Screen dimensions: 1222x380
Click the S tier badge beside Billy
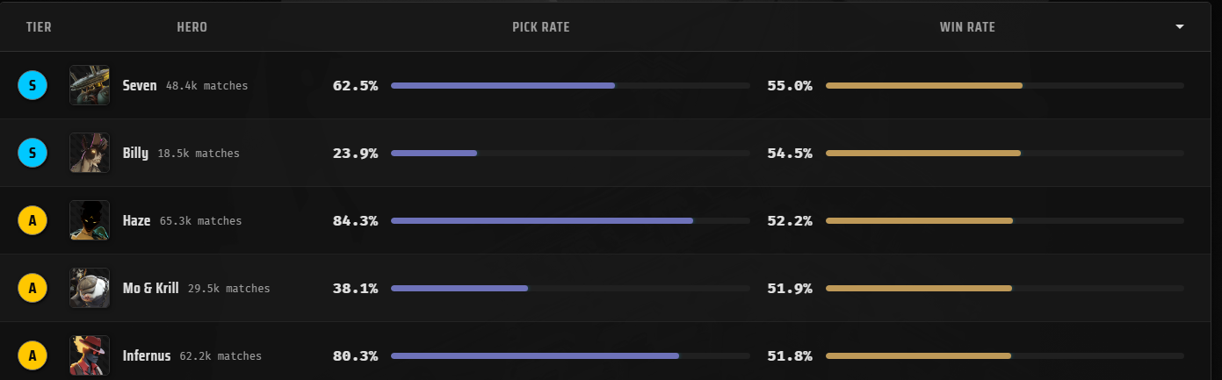tap(33, 153)
